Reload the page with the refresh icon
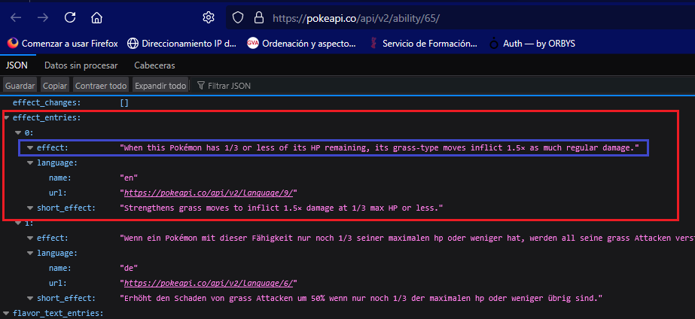This screenshot has width=695, height=319. pos(69,18)
